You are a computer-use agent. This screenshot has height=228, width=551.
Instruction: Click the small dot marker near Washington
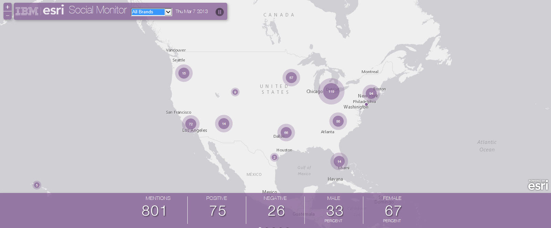click(x=366, y=104)
